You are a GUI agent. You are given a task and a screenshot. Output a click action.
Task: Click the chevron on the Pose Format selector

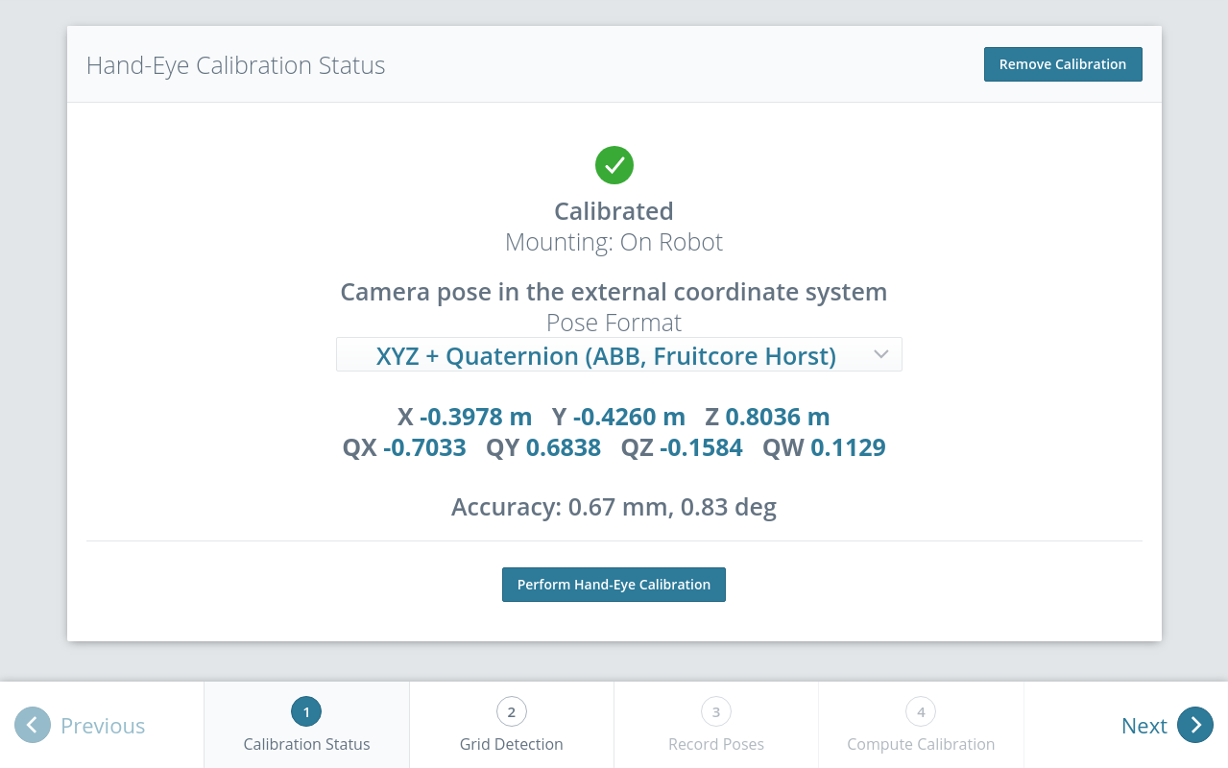pos(880,354)
